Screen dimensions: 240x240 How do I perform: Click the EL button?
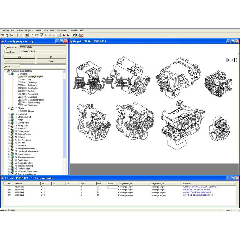(x=51, y=57)
